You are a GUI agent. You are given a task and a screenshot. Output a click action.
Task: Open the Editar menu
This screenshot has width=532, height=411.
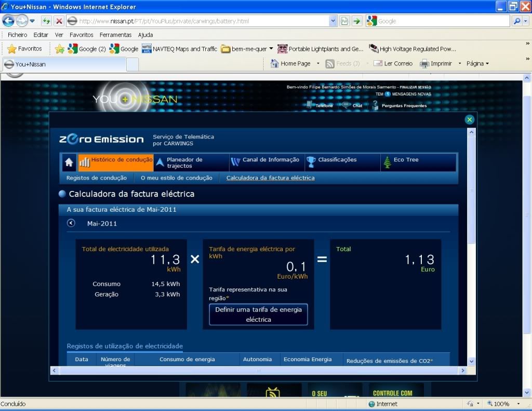pyautogui.click(x=41, y=35)
